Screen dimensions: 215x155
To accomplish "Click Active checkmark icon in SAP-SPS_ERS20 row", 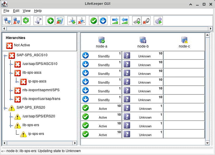I will pos(85,108).
